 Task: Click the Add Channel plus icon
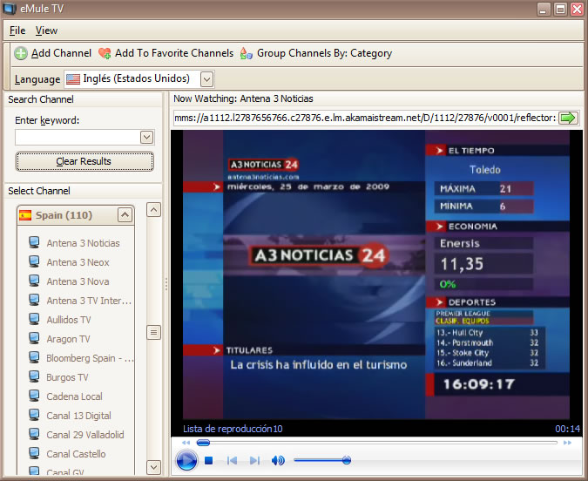point(21,53)
